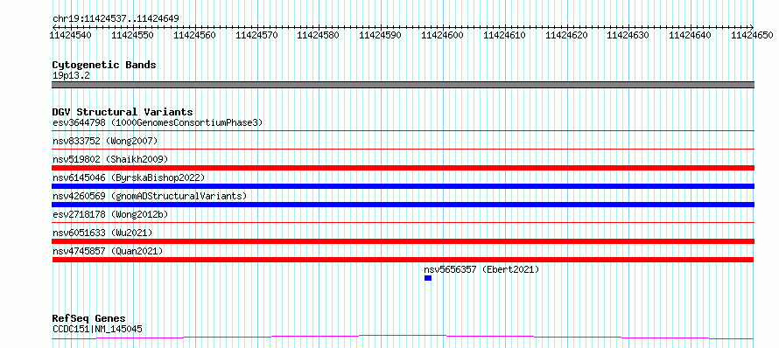Click ruler position 11424560
The image size is (779, 348).
pos(194,35)
